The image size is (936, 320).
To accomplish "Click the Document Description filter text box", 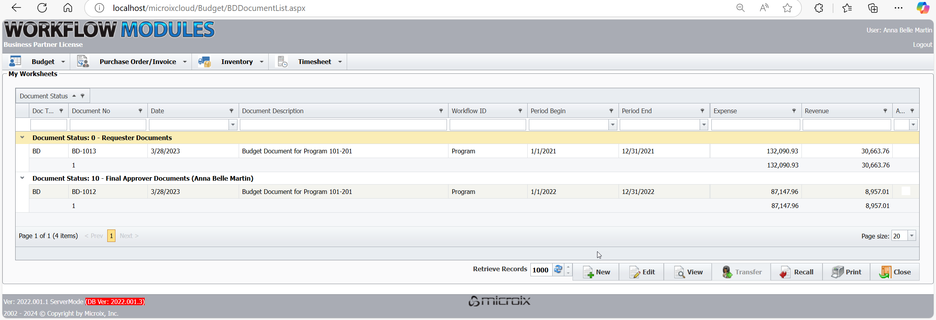I will tap(343, 125).
